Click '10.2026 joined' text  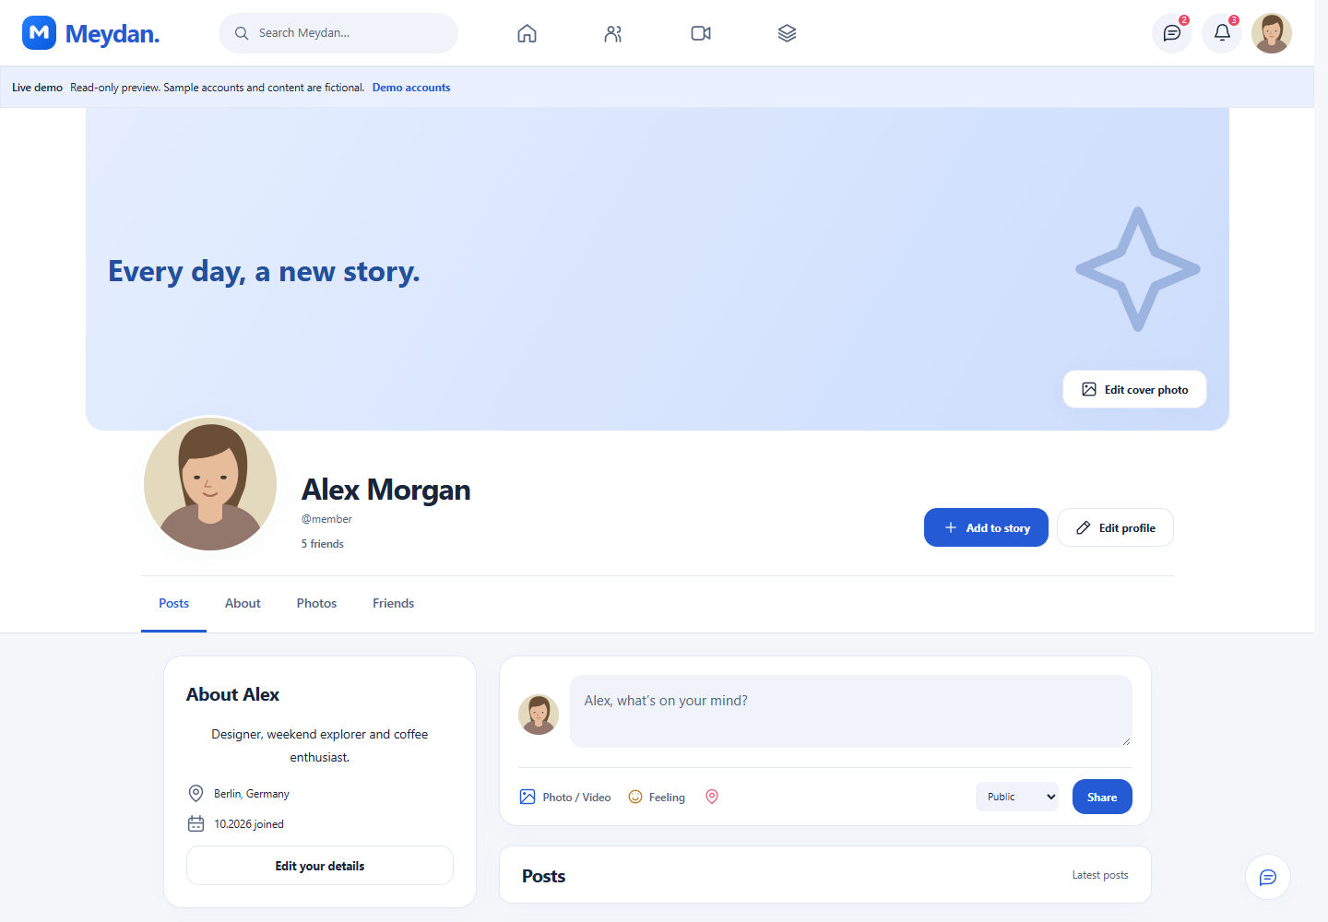click(x=249, y=824)
